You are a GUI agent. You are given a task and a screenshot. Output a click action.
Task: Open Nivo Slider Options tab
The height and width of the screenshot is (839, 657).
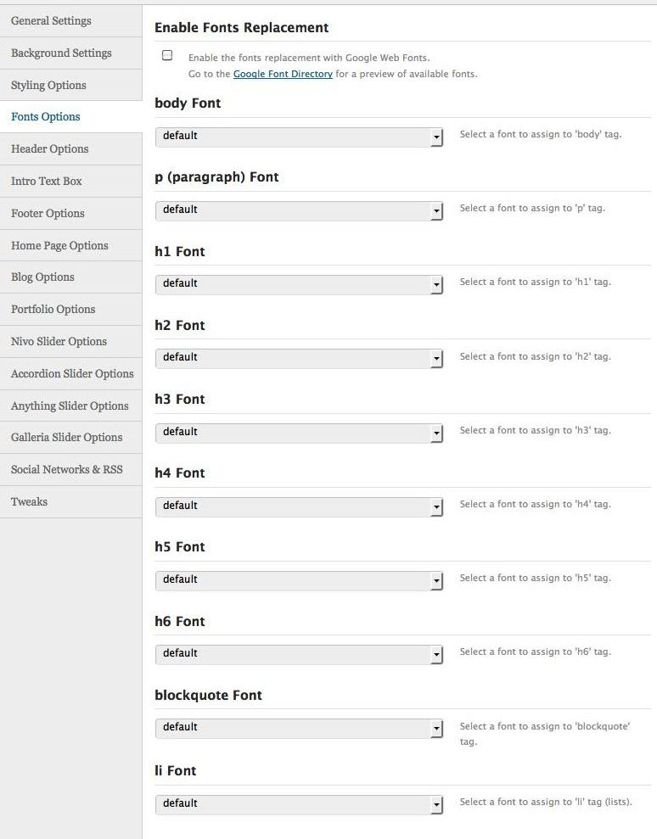[x=59, y=341]
